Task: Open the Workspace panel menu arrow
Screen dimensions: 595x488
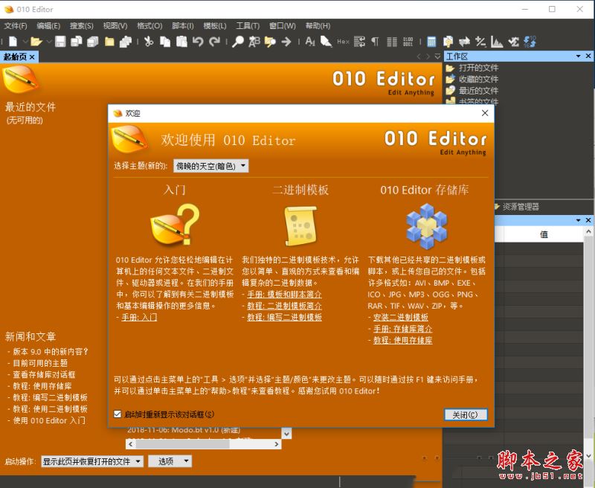Action: (x=578, y=56)
